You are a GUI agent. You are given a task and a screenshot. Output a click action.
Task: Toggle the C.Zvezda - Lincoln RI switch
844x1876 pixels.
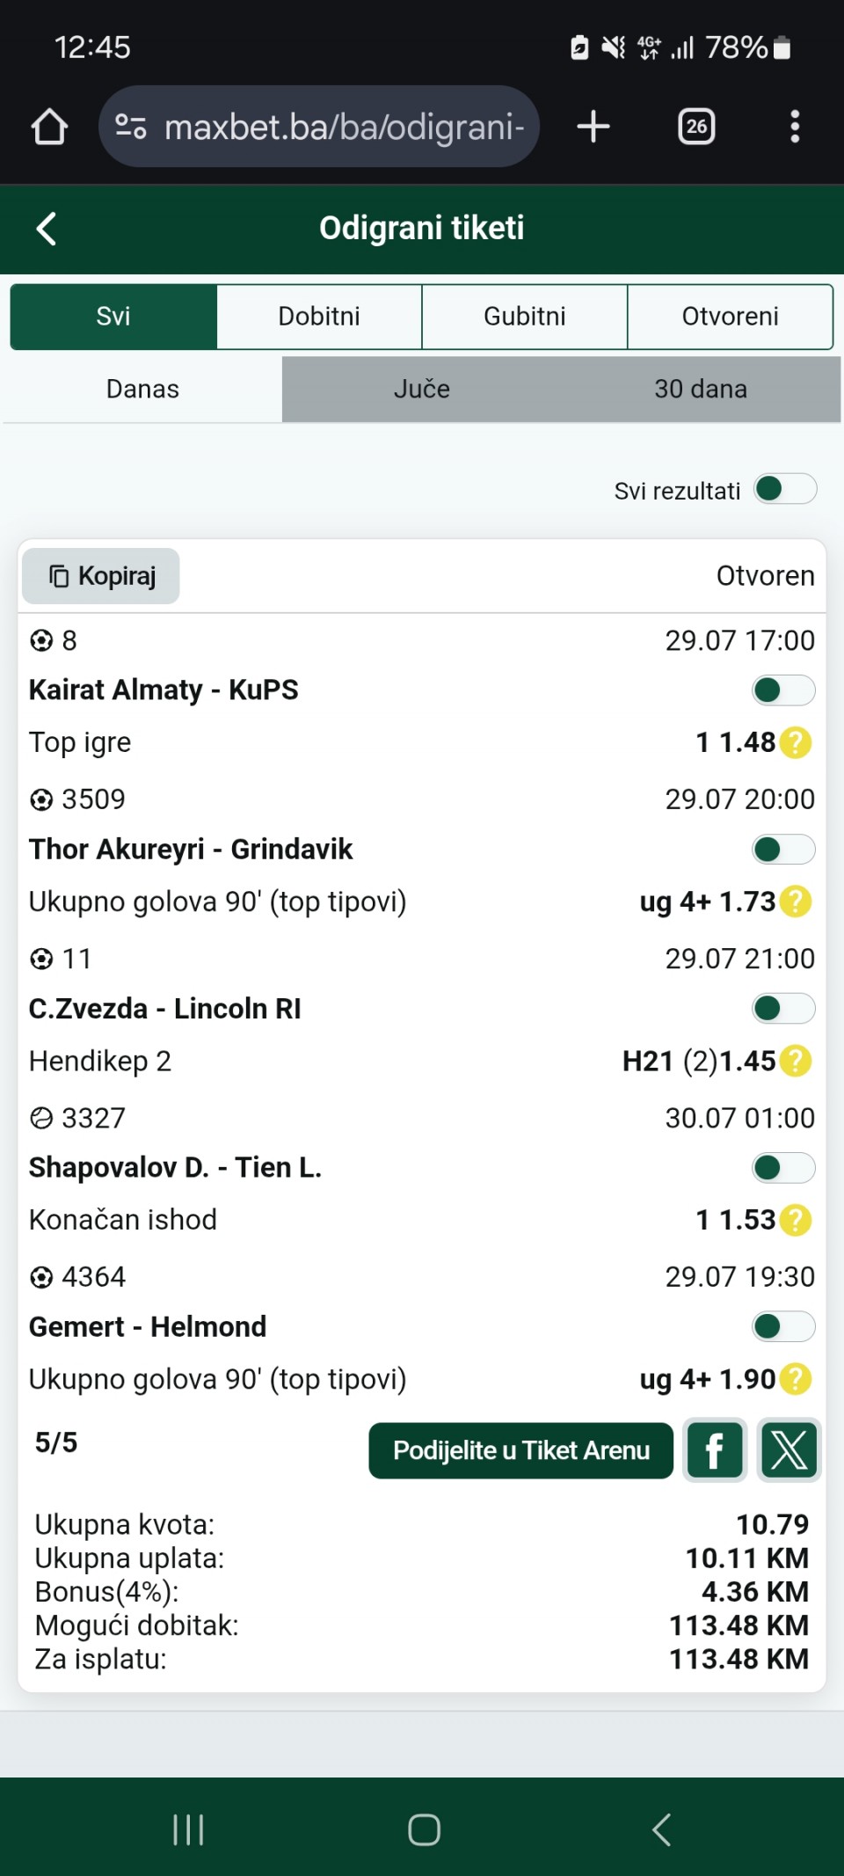[x=783, y=1009]
